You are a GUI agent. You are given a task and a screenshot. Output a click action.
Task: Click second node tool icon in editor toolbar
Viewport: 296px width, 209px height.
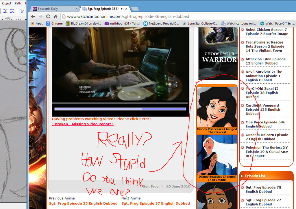click(x=12, y=11)
